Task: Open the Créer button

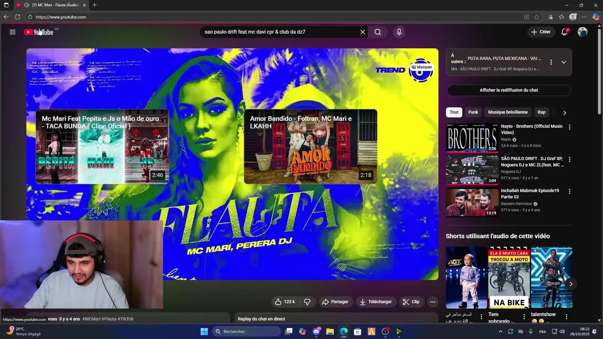Action: 541,32
